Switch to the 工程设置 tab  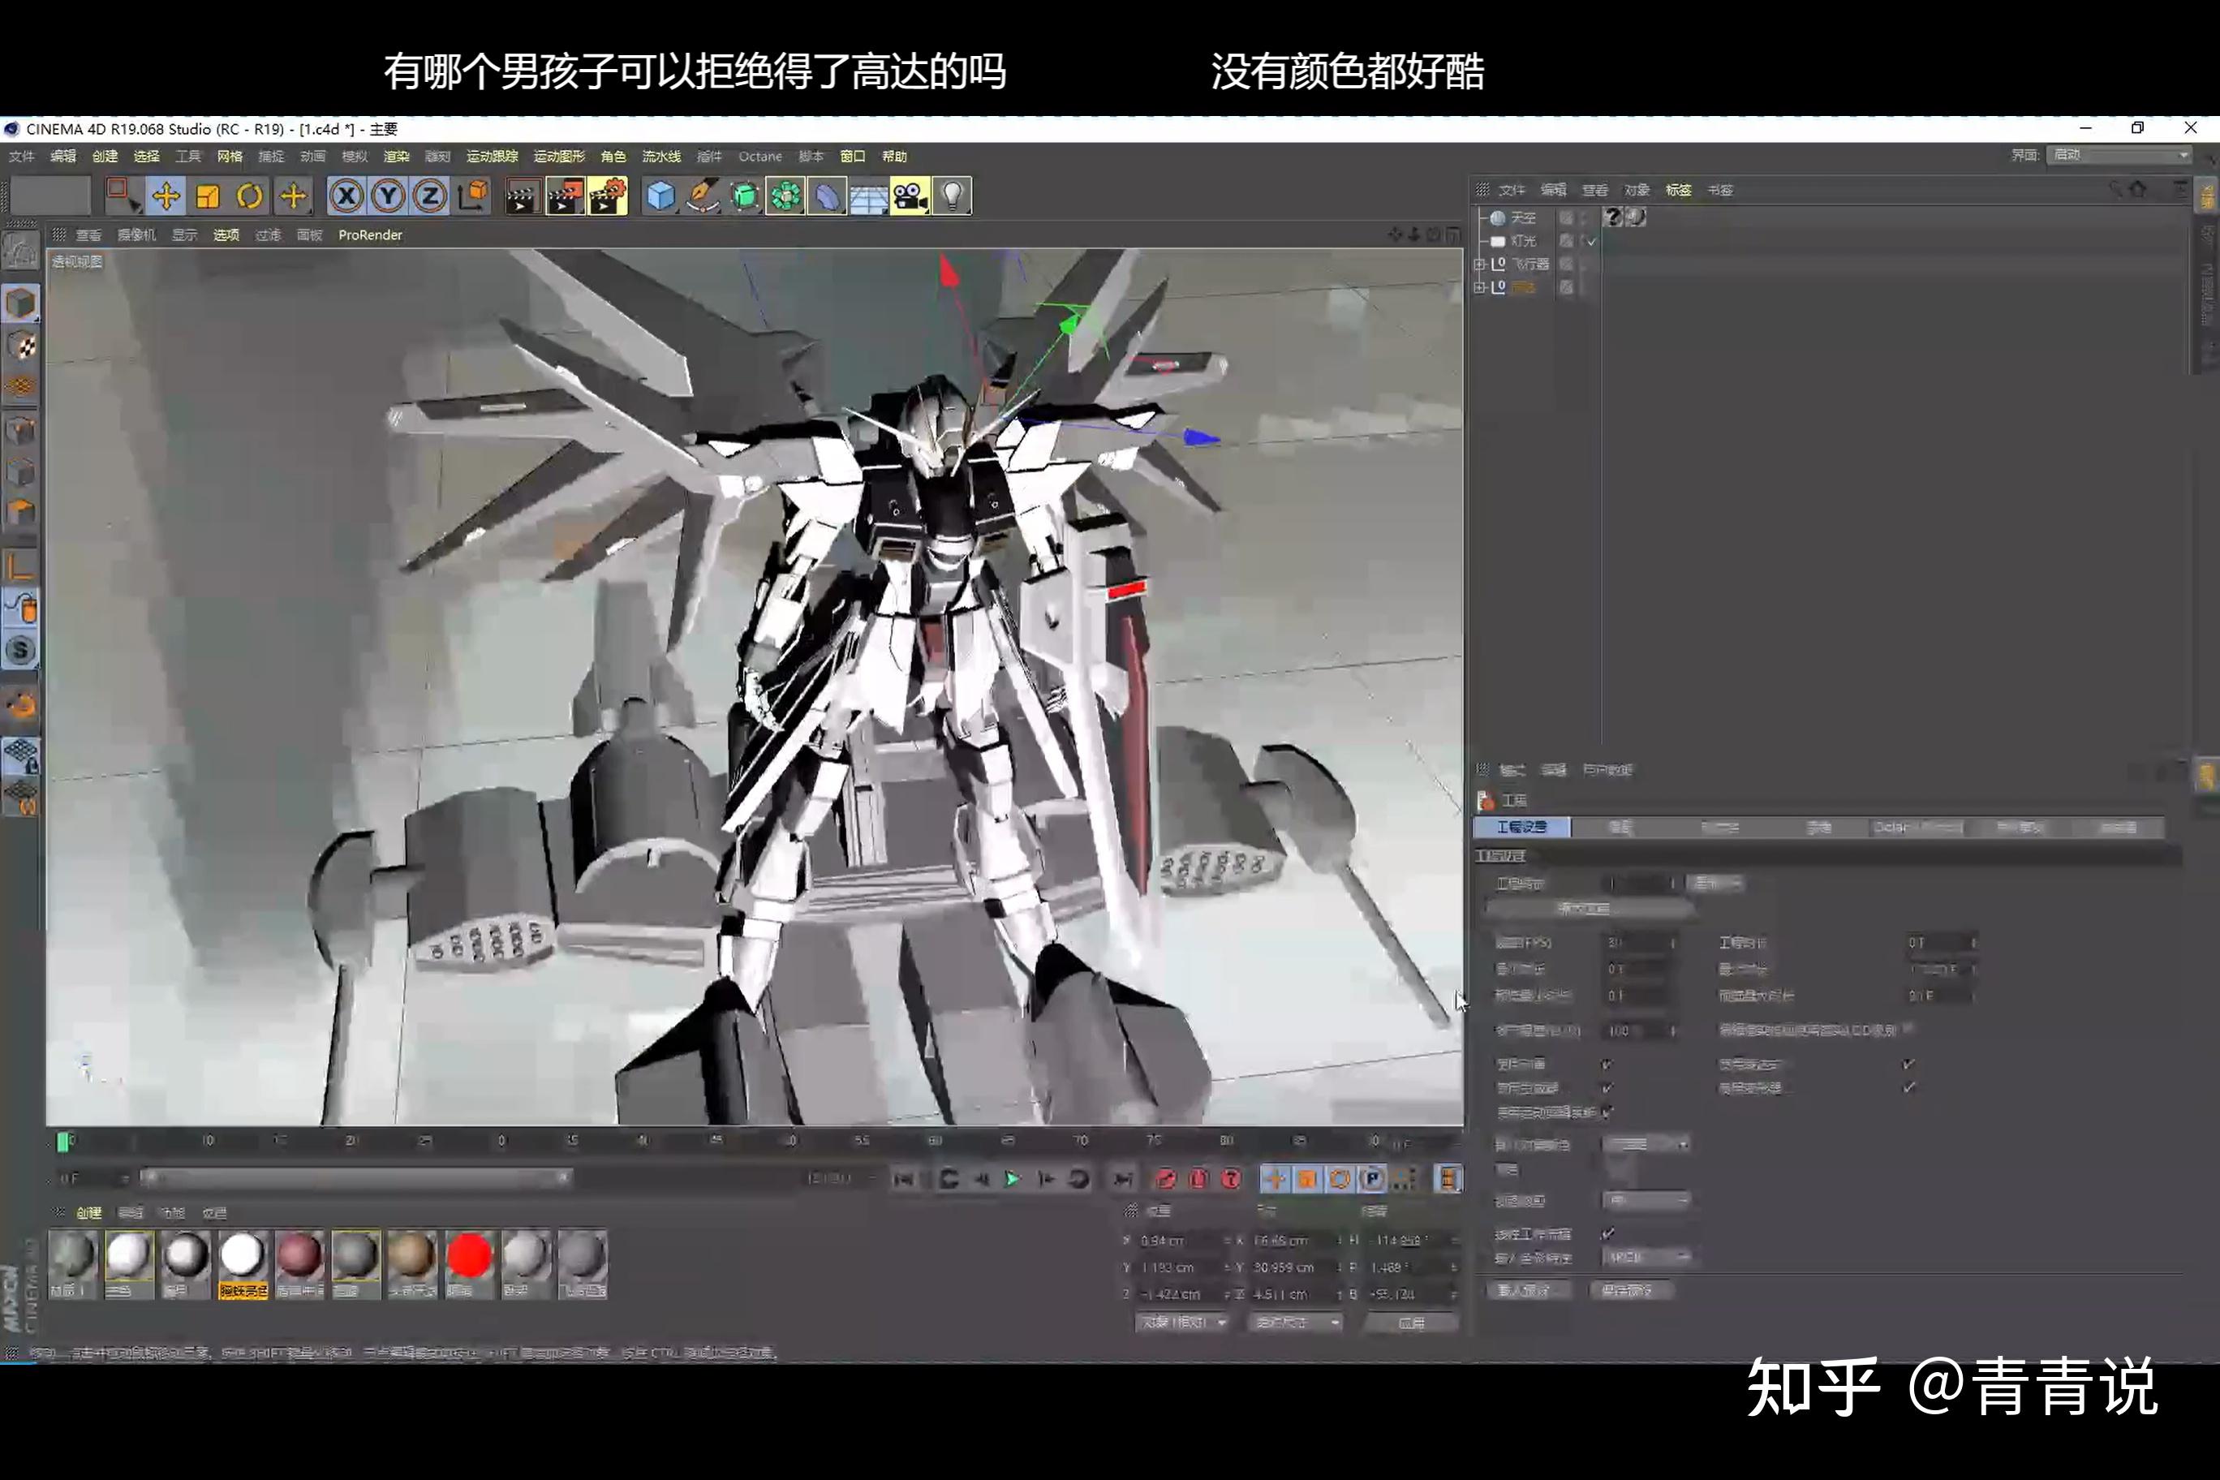(x=1521, y=828)
